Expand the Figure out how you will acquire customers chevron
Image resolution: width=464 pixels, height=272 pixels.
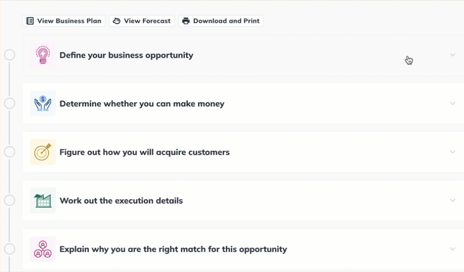click(x=453, y=152)
